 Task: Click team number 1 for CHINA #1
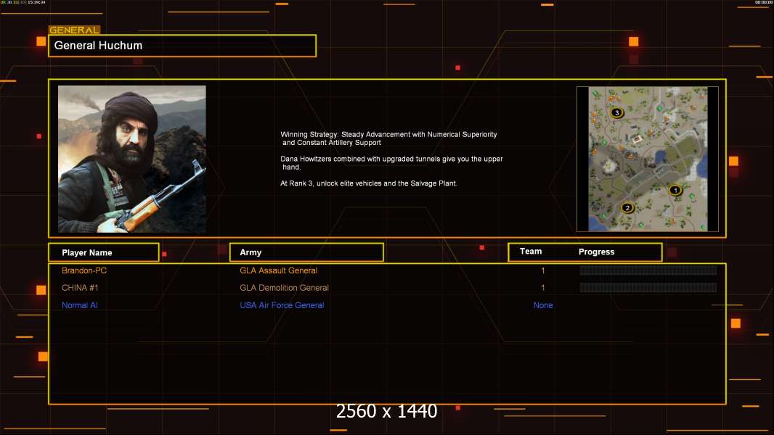[543, 288]
